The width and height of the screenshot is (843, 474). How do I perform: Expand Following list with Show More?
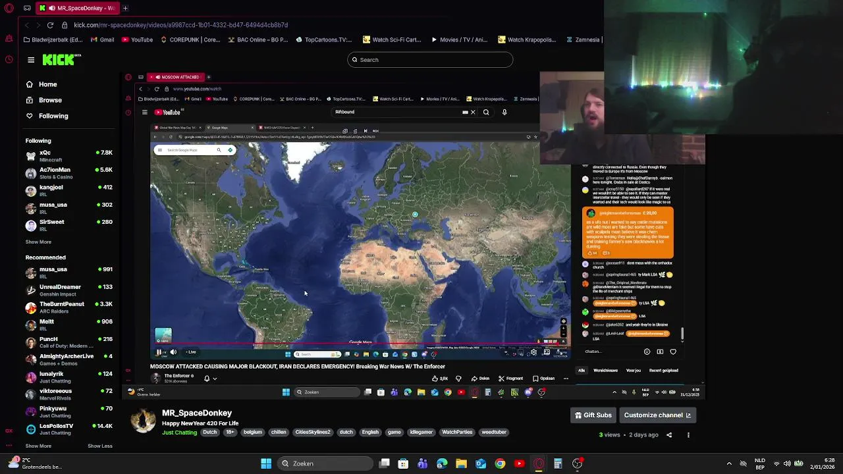38,242
